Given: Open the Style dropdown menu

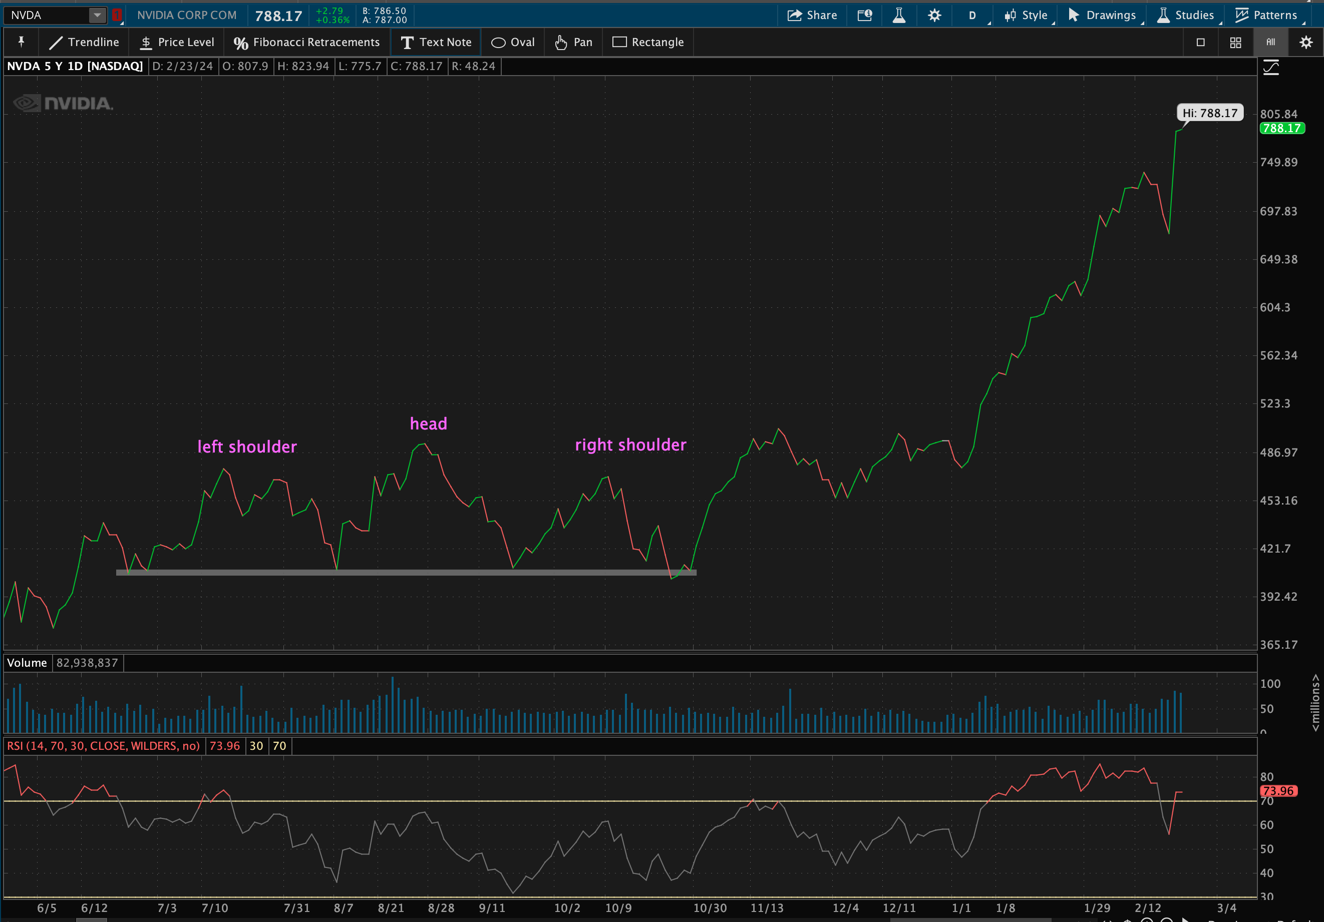Looking at the screenshot, I should (1026, 15).
